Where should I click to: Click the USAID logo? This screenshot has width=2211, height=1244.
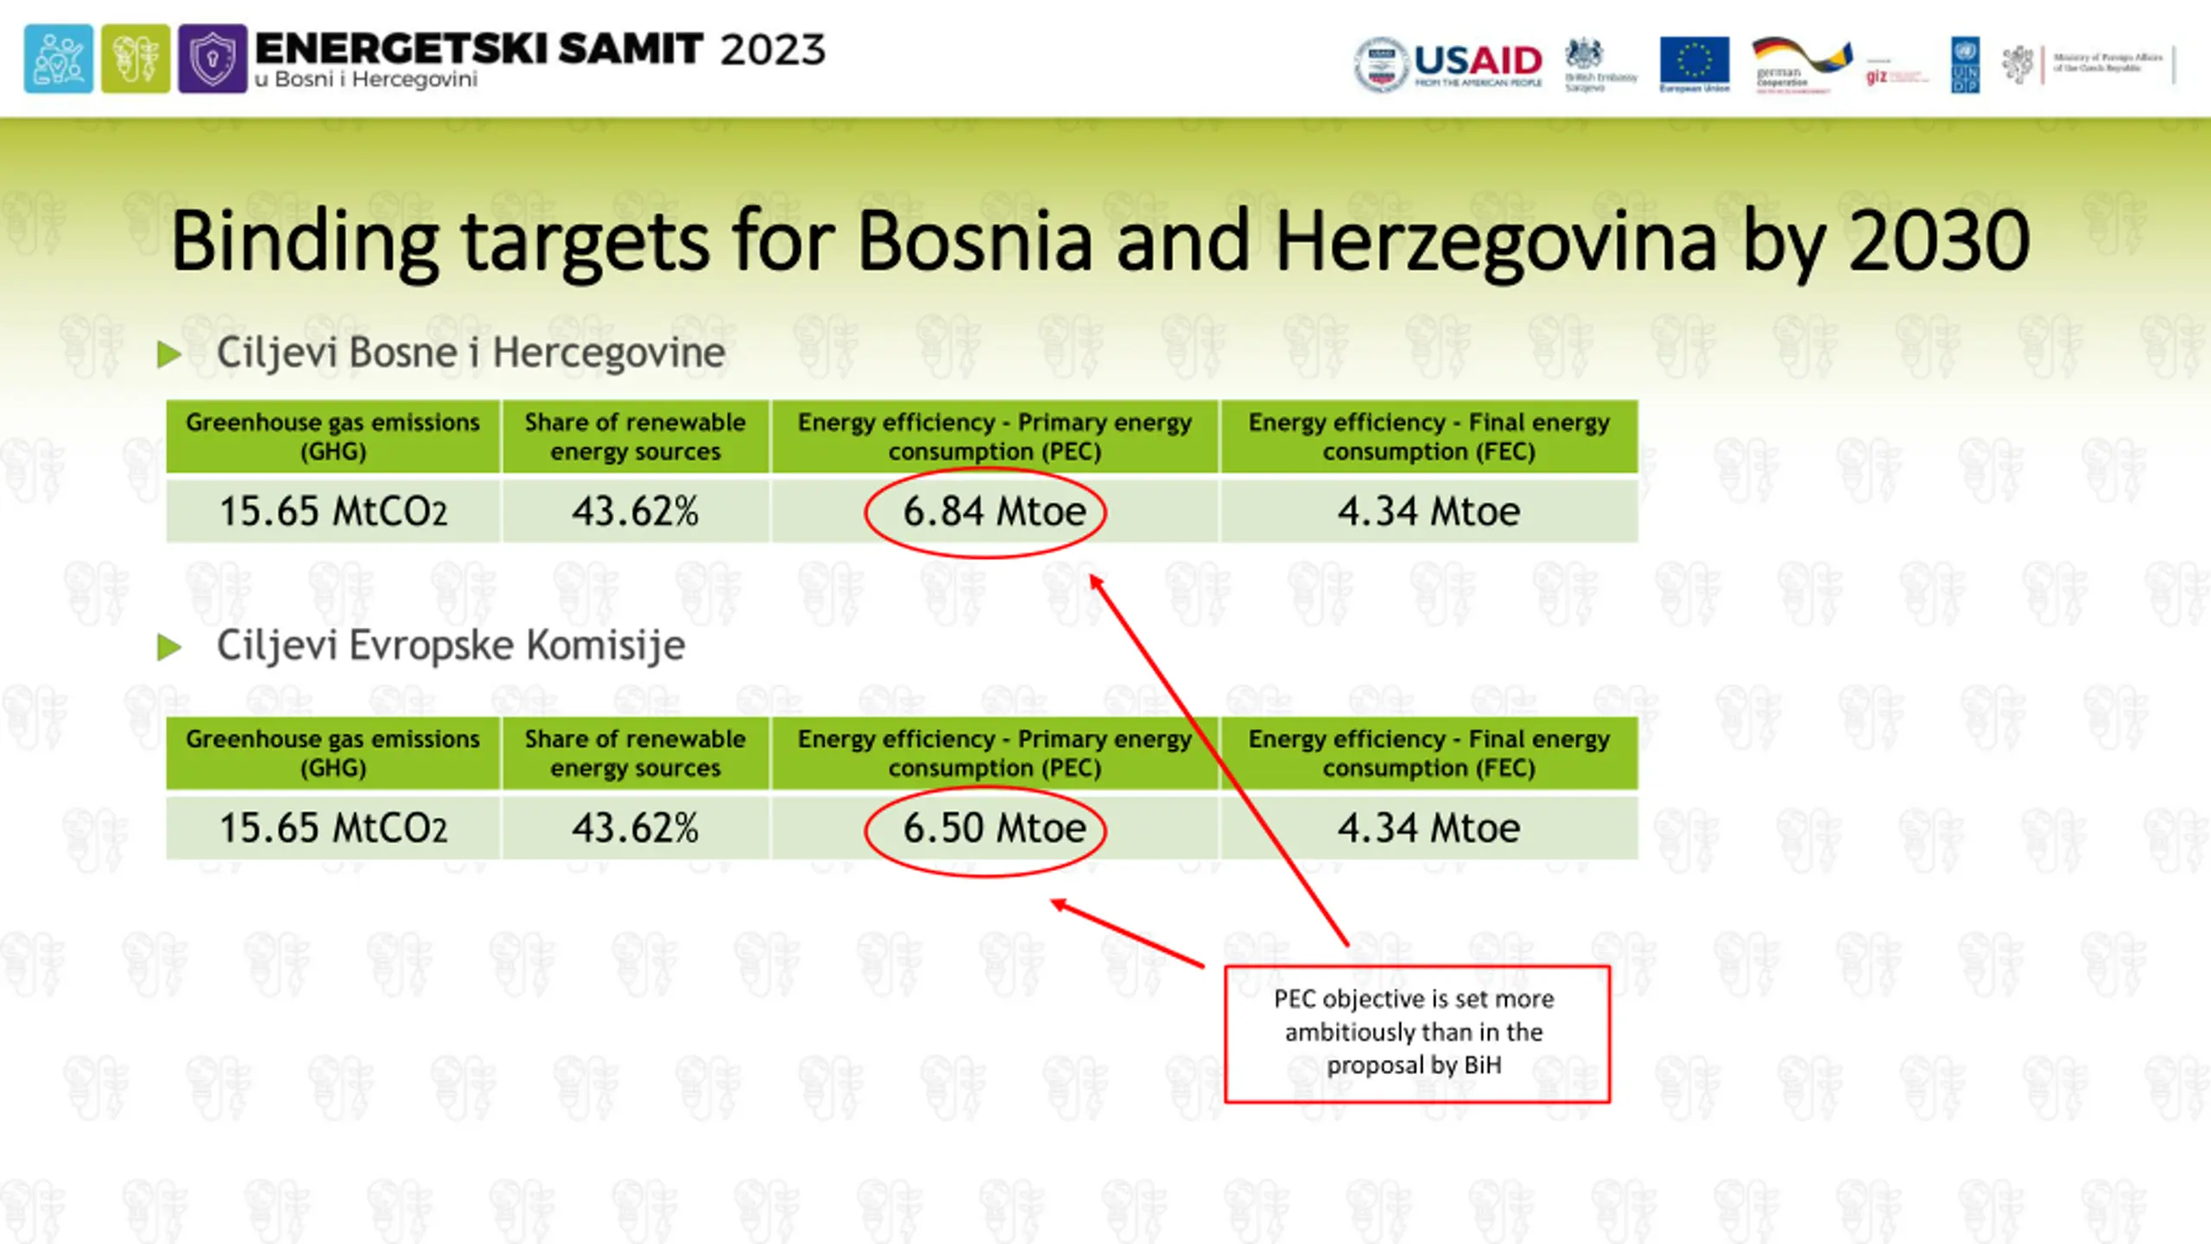[x=1448, y=64]
